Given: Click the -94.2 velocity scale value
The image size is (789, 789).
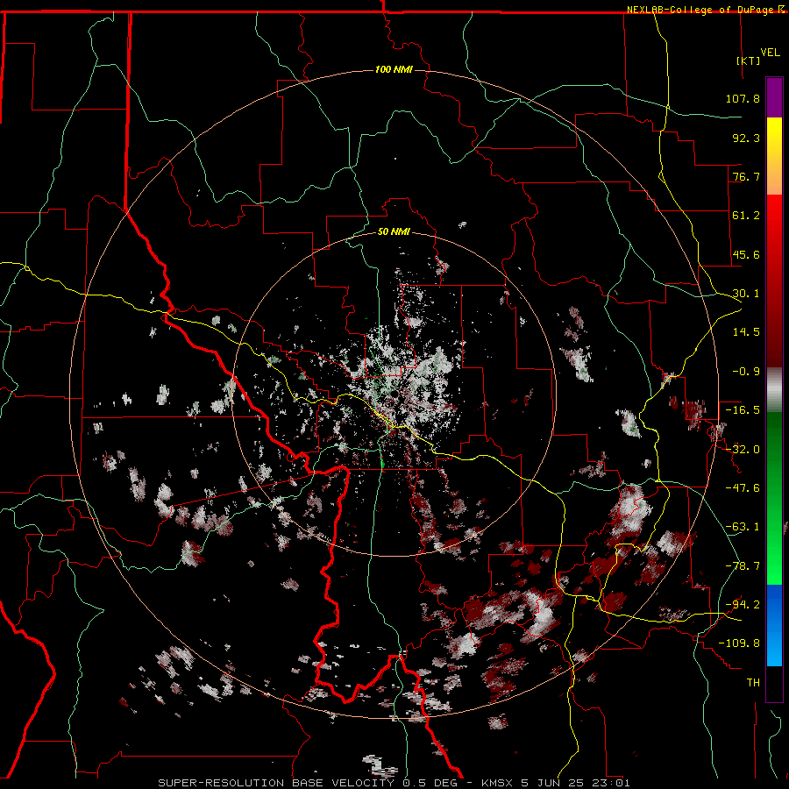Looking at the screenshot, I should tap(743, 605).
